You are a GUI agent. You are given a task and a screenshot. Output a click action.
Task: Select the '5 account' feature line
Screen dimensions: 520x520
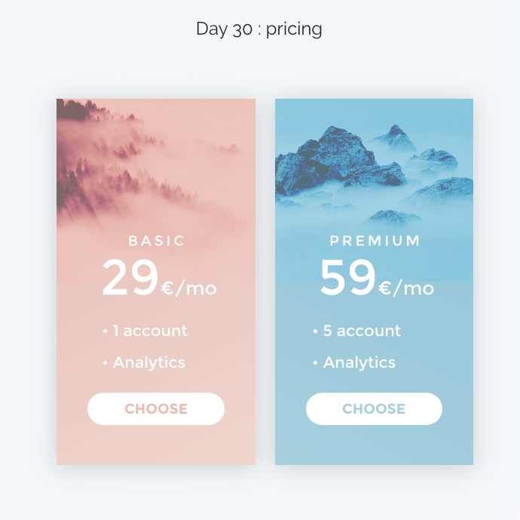[356, 331]
